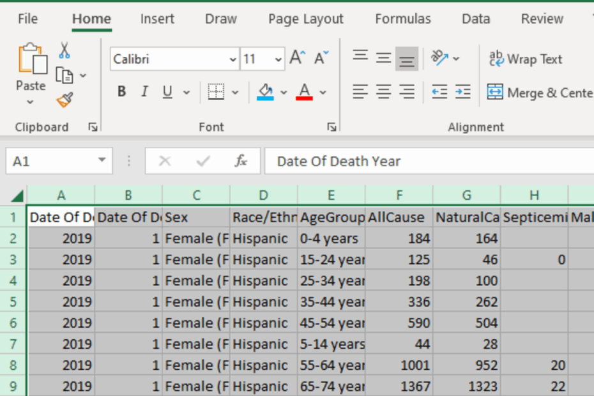
Task: Confirm formula bar entry with checkmark
Action: coord(203,161)
